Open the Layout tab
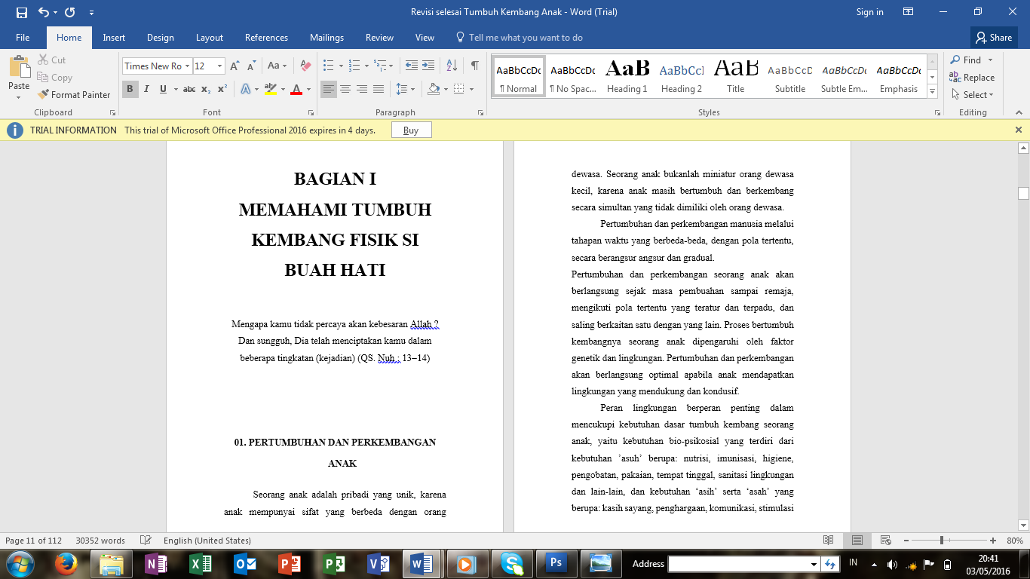The image size is (1030, 579). [x=210, y=38]
